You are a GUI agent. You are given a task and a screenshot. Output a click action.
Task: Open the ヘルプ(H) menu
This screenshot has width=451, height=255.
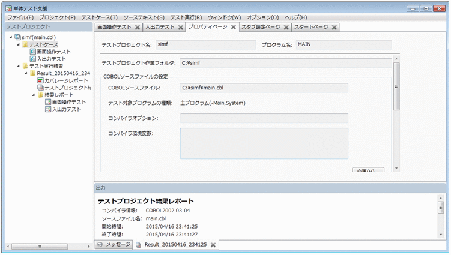point(295,17)
